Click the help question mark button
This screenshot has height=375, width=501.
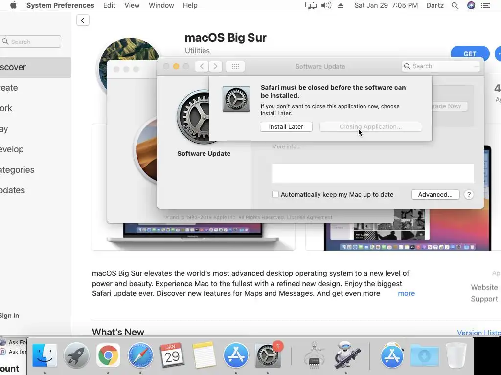(x=469, y=194)
